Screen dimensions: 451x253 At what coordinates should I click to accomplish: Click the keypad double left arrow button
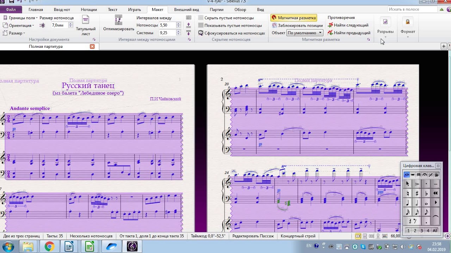coord(435,193)
